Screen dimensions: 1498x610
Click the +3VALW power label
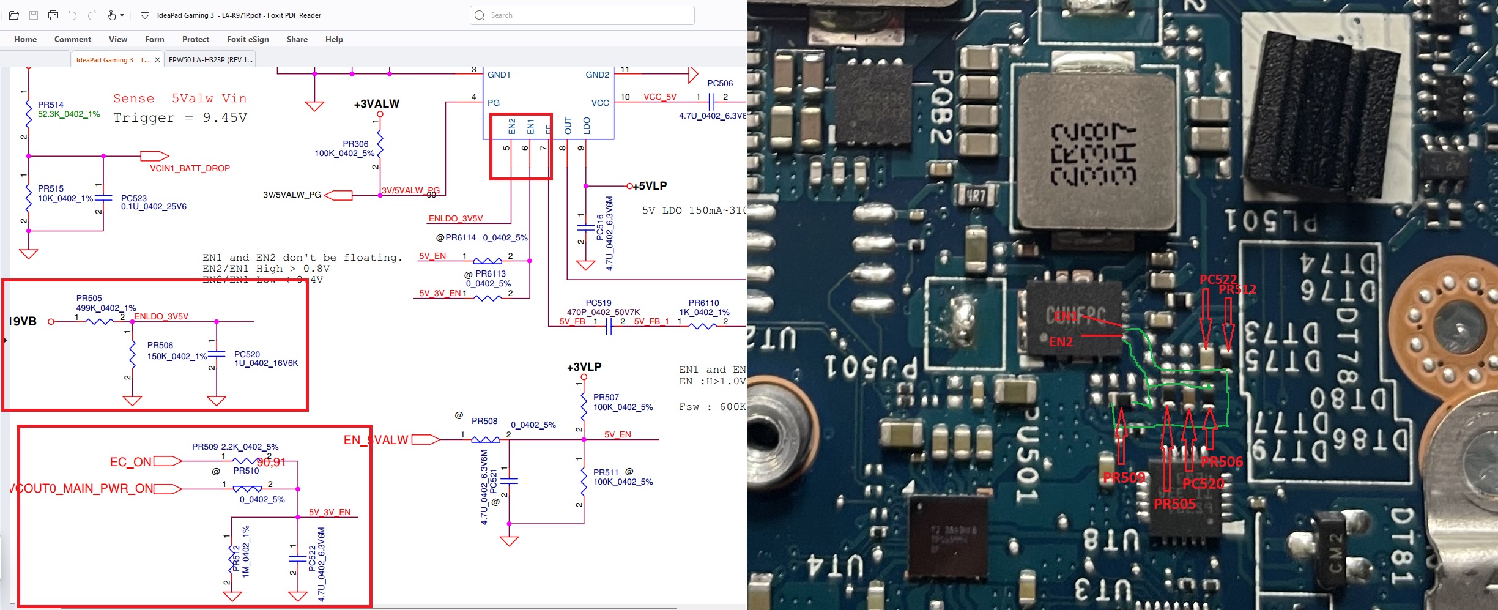pos(377,104)
